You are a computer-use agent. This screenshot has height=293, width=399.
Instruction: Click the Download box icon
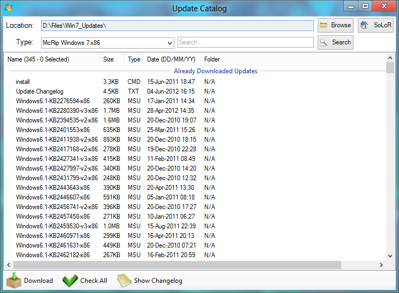coord(14,280)
